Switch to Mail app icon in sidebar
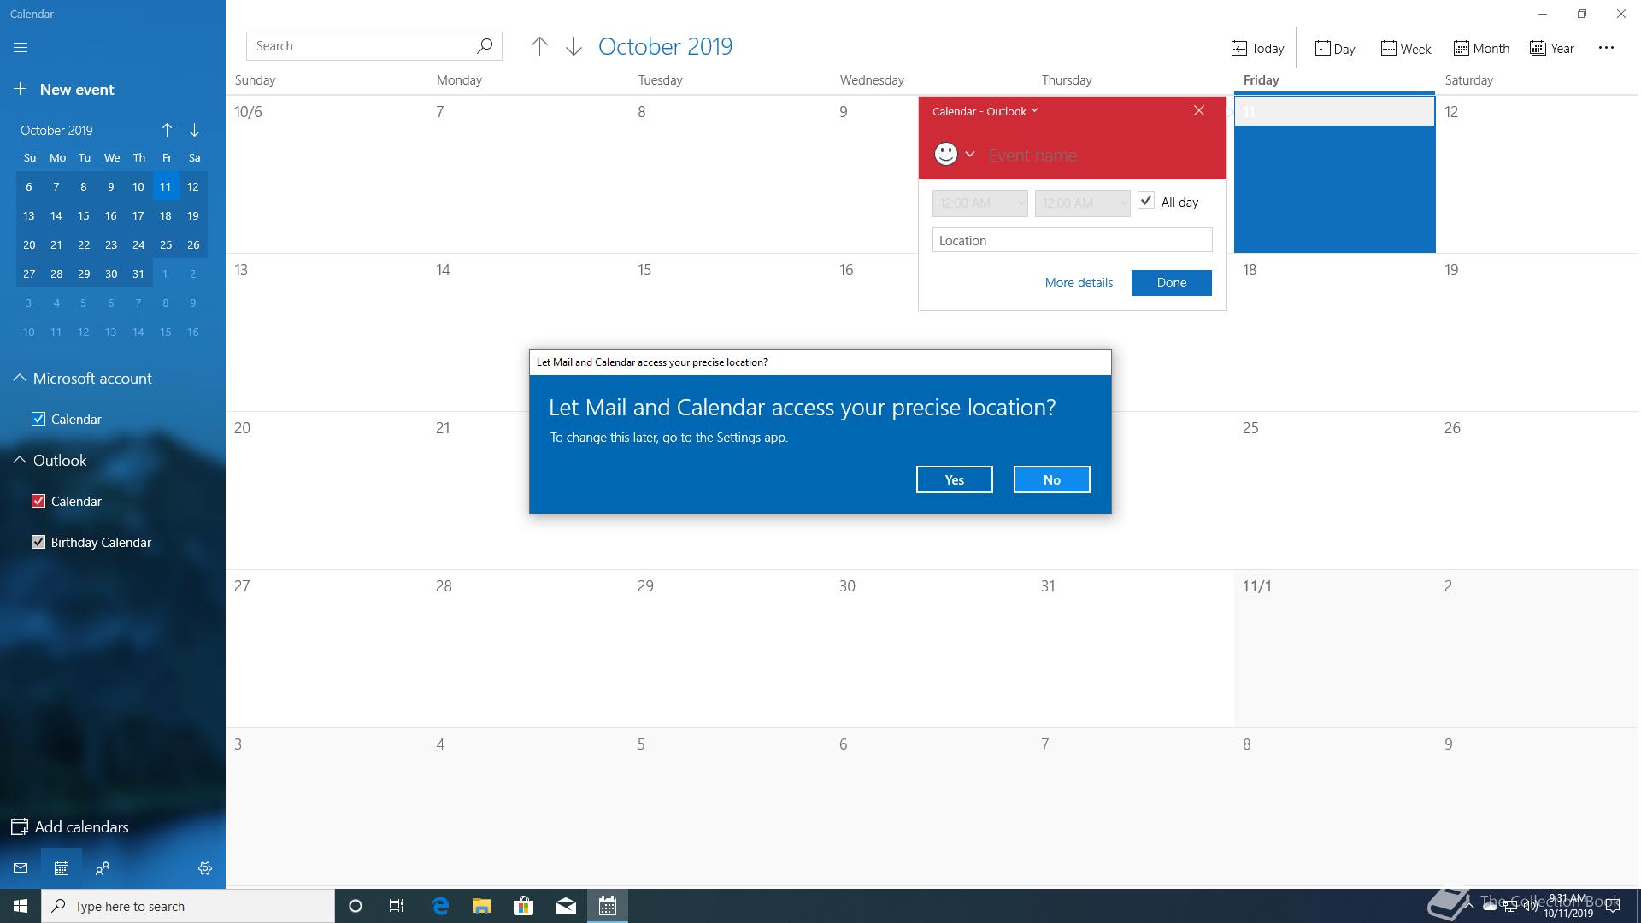The height and width of the screenshot is (923, 1641). [21, 868]
